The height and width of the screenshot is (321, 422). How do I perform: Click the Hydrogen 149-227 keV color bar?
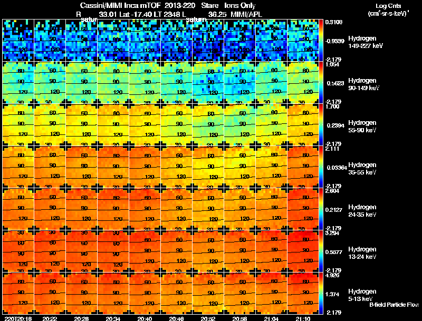coord(321,41)
